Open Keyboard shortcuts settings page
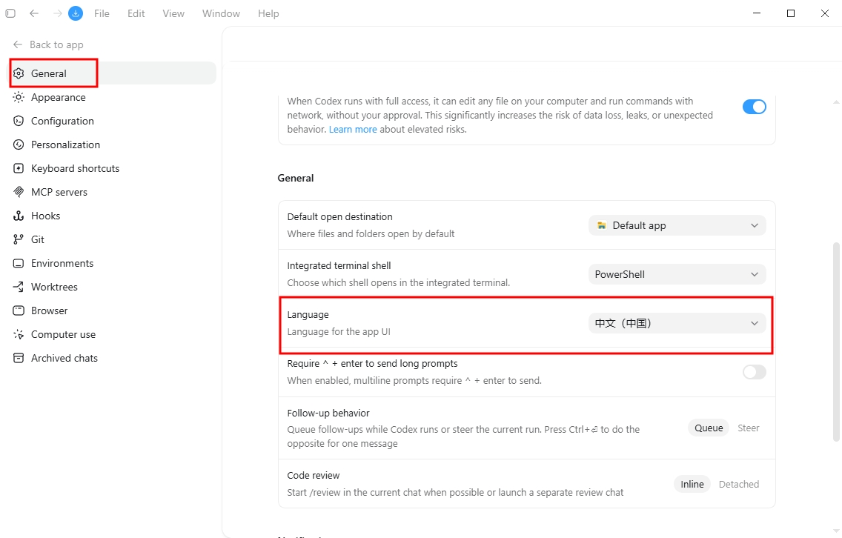842x538 pixels. click(x=112, y=168)
